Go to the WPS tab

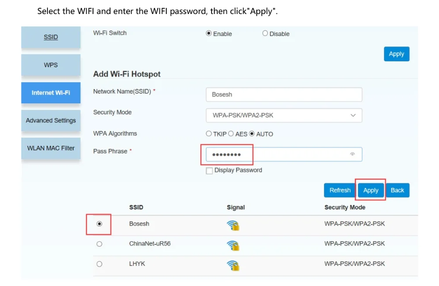[x=51, y=65]
